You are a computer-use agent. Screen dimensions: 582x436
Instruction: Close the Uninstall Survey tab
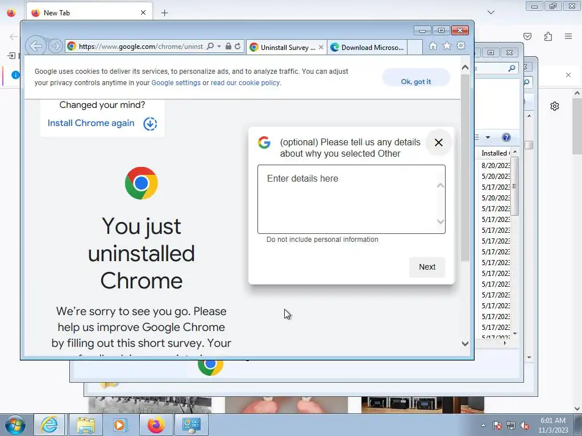click(321, 47)
